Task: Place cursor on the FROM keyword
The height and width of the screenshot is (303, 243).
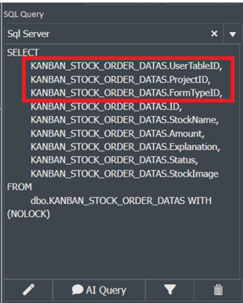Action: 20,187
